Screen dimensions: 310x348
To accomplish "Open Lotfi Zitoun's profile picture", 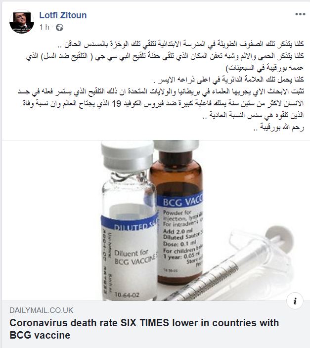I will coord(22,22).
